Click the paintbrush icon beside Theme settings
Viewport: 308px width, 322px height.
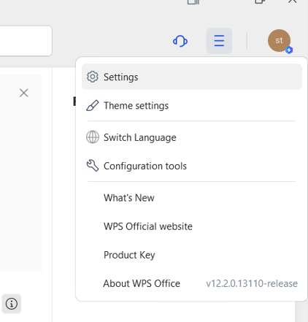[93, 106]
